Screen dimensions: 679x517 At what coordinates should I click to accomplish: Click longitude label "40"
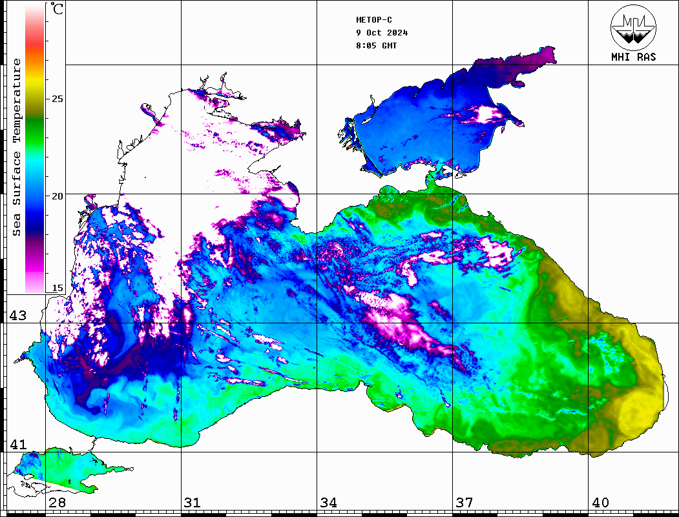600,503
